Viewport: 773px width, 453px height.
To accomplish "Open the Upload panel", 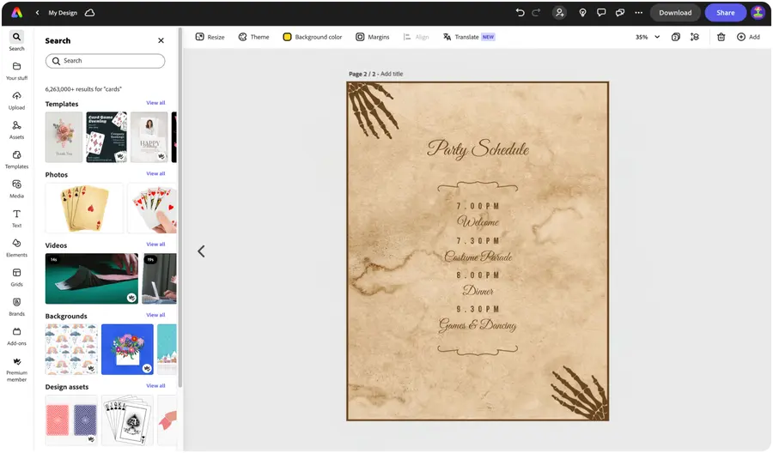I will click(x=17, y=100).
